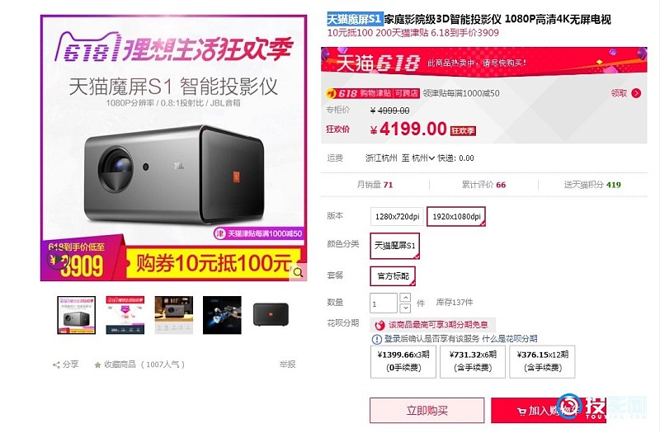Click the 举报 report link

[x=287, y=365]
